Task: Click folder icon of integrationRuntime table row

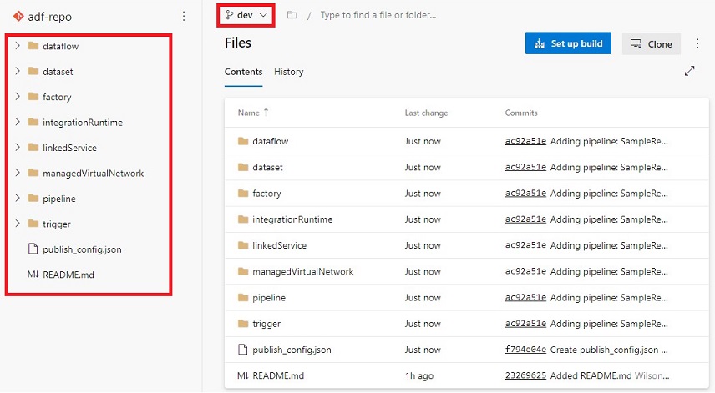Action: point(243,219)
